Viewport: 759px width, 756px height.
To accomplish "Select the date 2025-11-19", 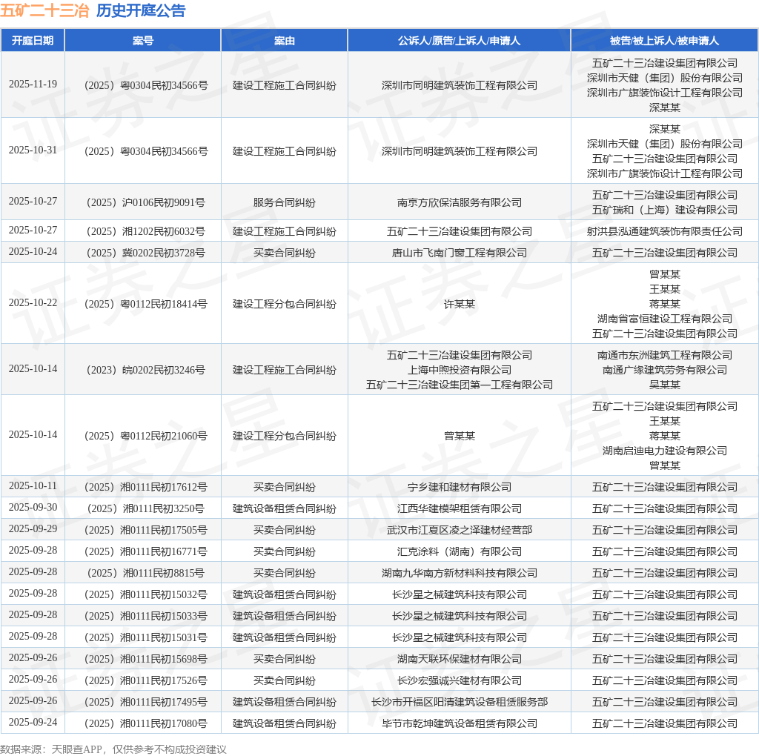I will 33,84.
